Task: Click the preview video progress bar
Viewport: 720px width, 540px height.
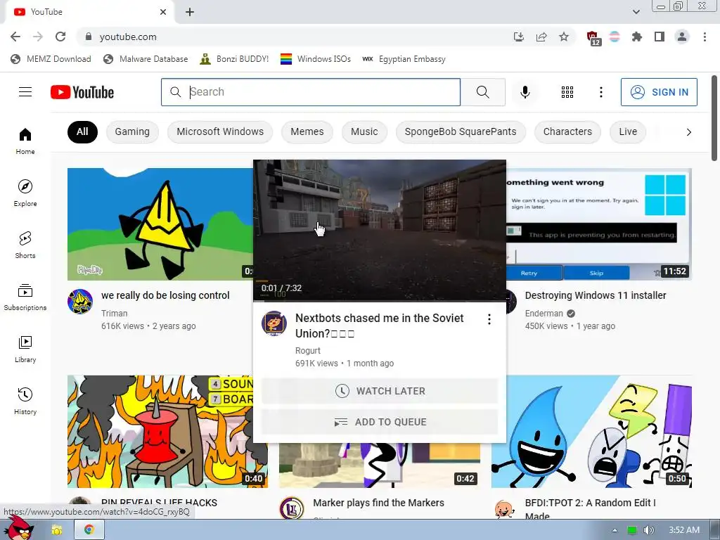Action: point(380,301)
